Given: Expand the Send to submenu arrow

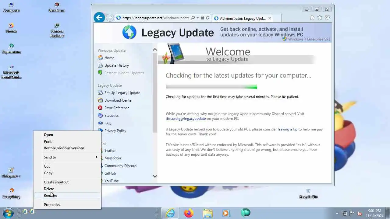Looking at the screenshot, I should click(x=97, y=157).
